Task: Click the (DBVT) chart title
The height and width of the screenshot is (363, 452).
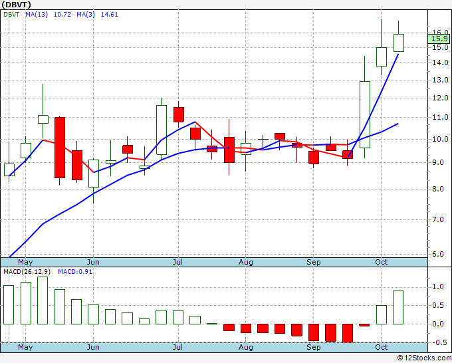Action: [x=17, y=5]
